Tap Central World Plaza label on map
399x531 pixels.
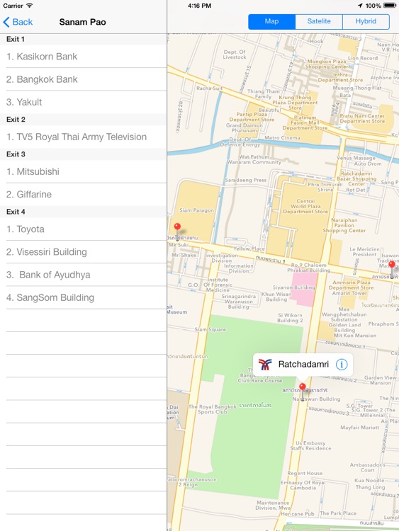pos(305,206)
